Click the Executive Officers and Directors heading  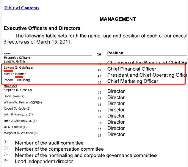(42, 28)
